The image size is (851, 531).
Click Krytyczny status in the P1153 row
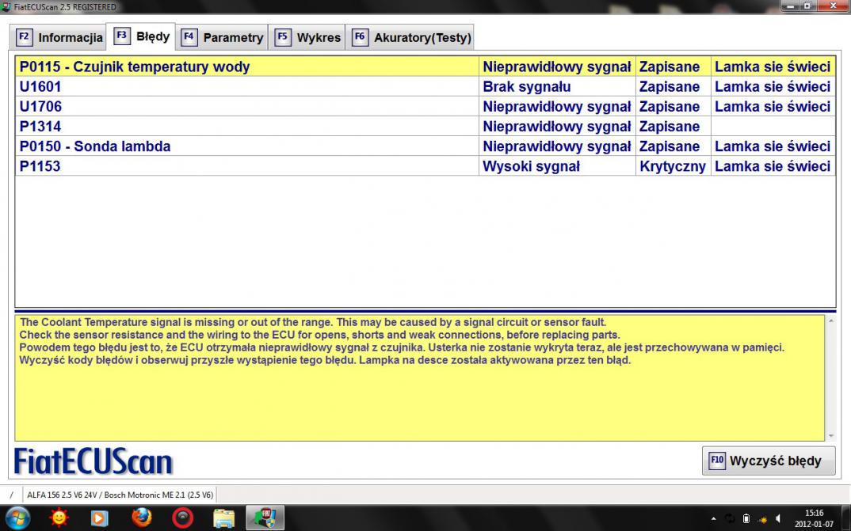point(673,166)
